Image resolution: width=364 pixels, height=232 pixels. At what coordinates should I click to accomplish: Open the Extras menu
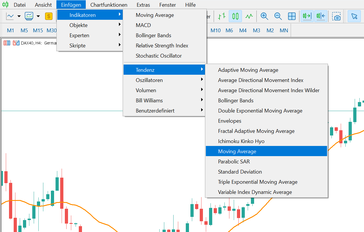click(x=143, y=5)
